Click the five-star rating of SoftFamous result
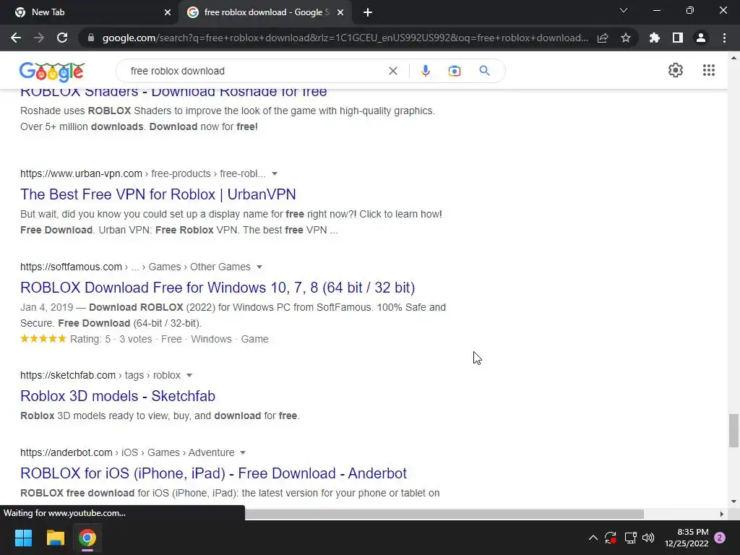The width and height of the screenshot is (740, 555). tap(43, 338)
